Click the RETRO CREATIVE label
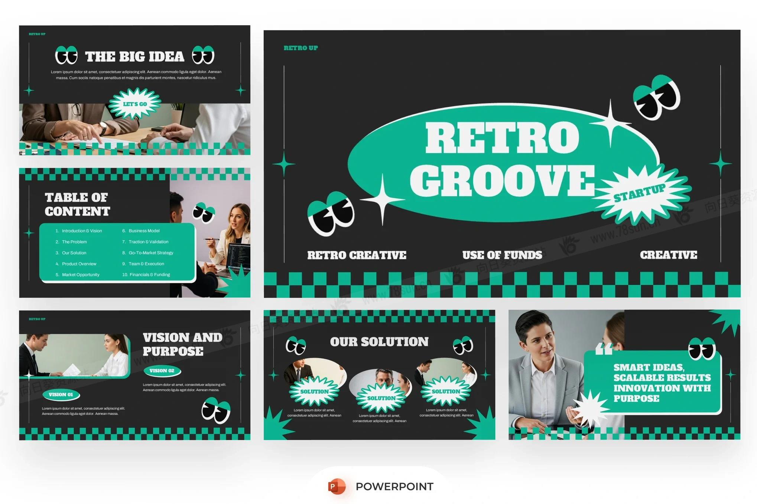Image resolution: width=757 pixels, height=504 pixels. click(x=357, y=255)
